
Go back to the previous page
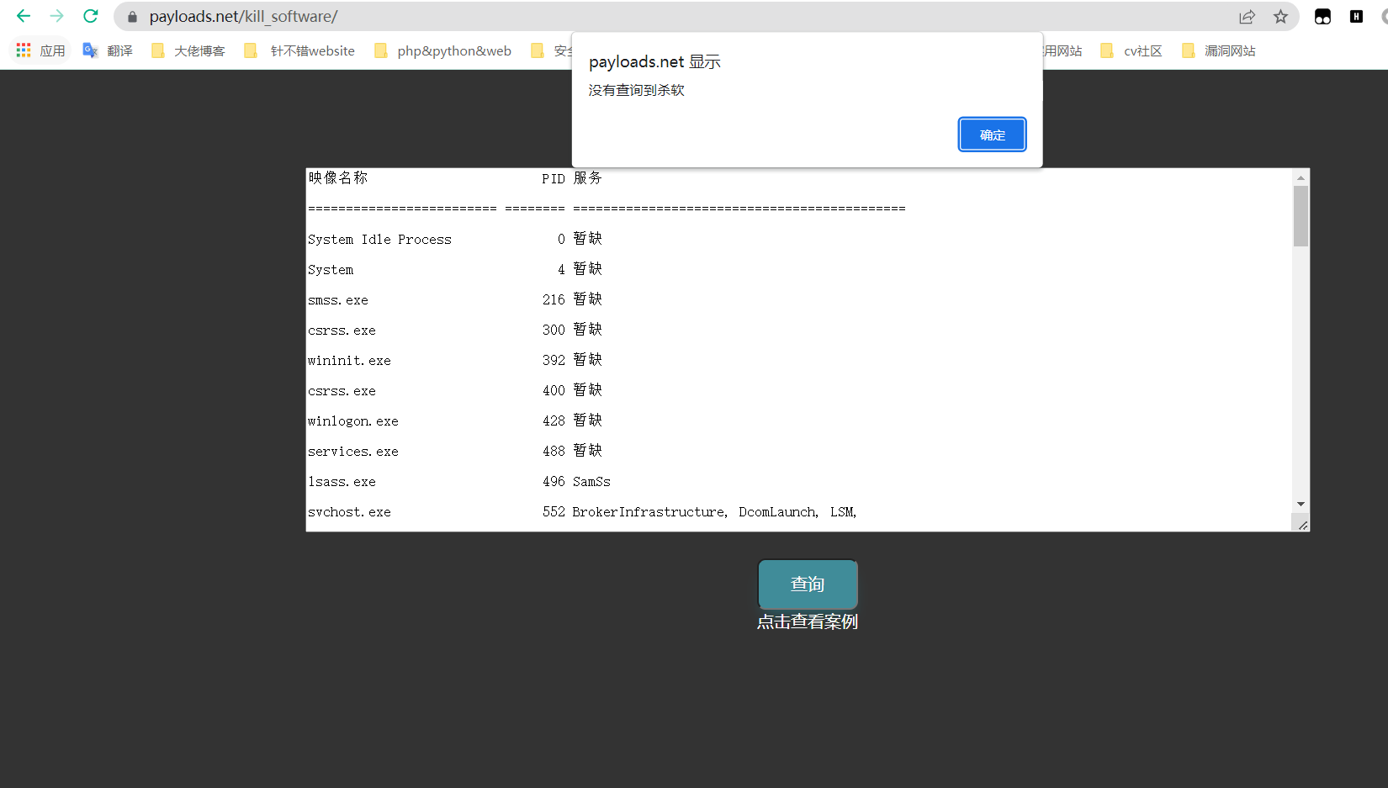coord(24,16)
